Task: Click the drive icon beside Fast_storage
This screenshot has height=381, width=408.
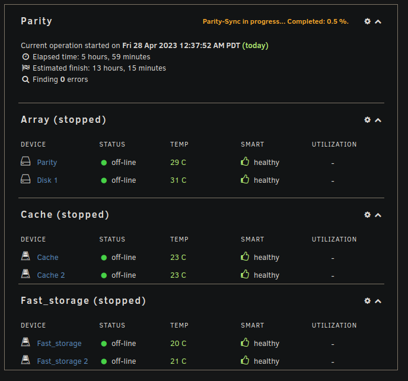Action: (26, 342)
